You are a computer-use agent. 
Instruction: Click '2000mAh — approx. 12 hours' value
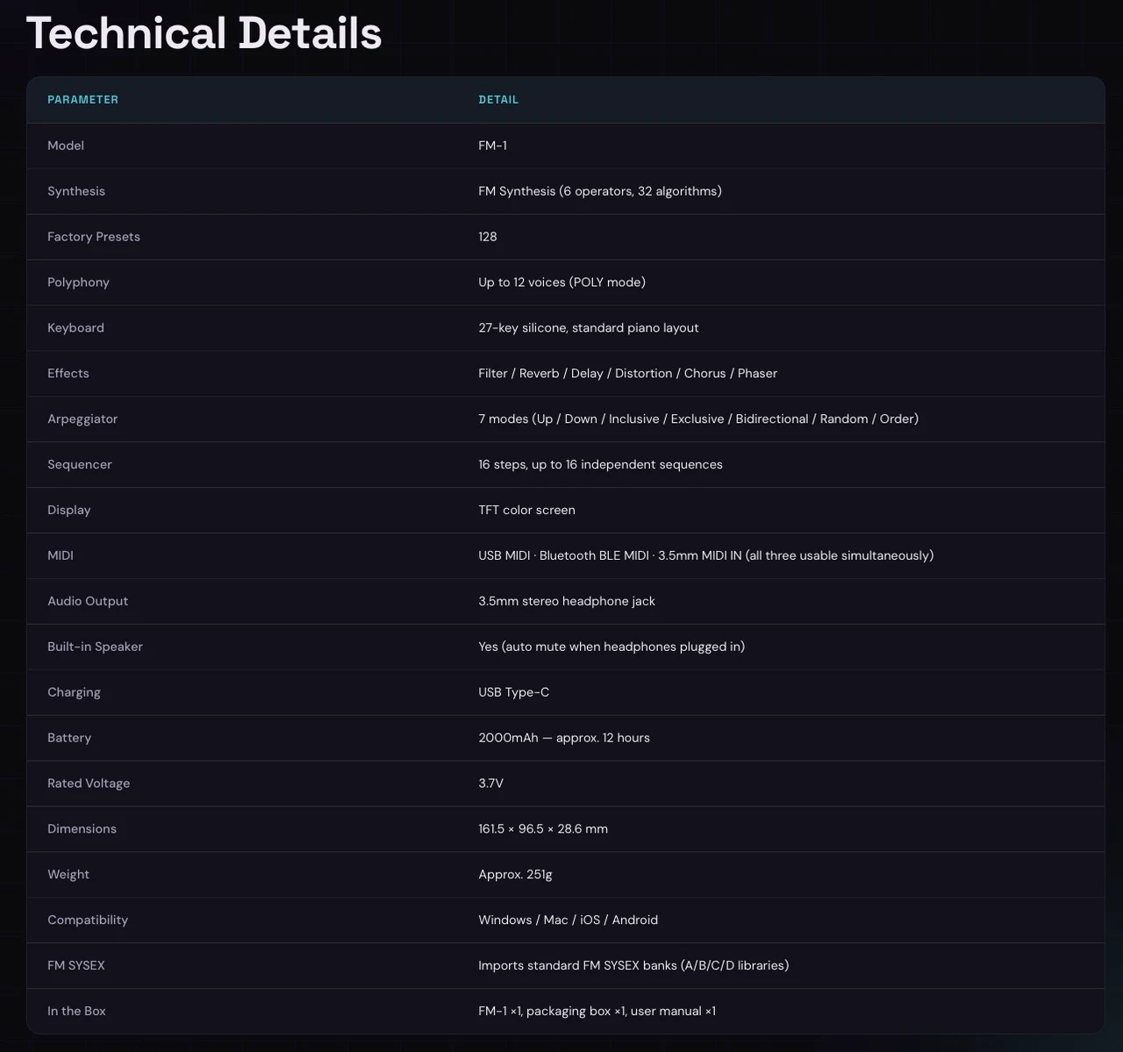point(564,739)
